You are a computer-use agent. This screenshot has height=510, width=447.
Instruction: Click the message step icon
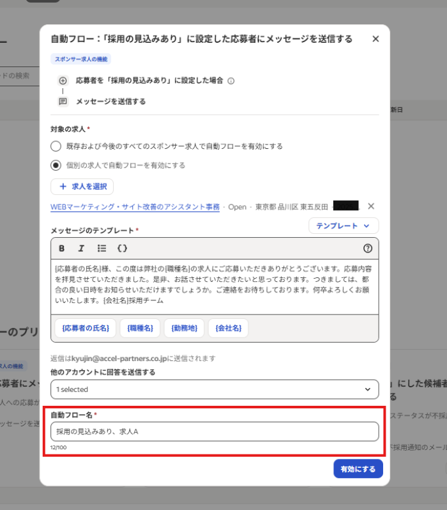(x=63, y=101)
